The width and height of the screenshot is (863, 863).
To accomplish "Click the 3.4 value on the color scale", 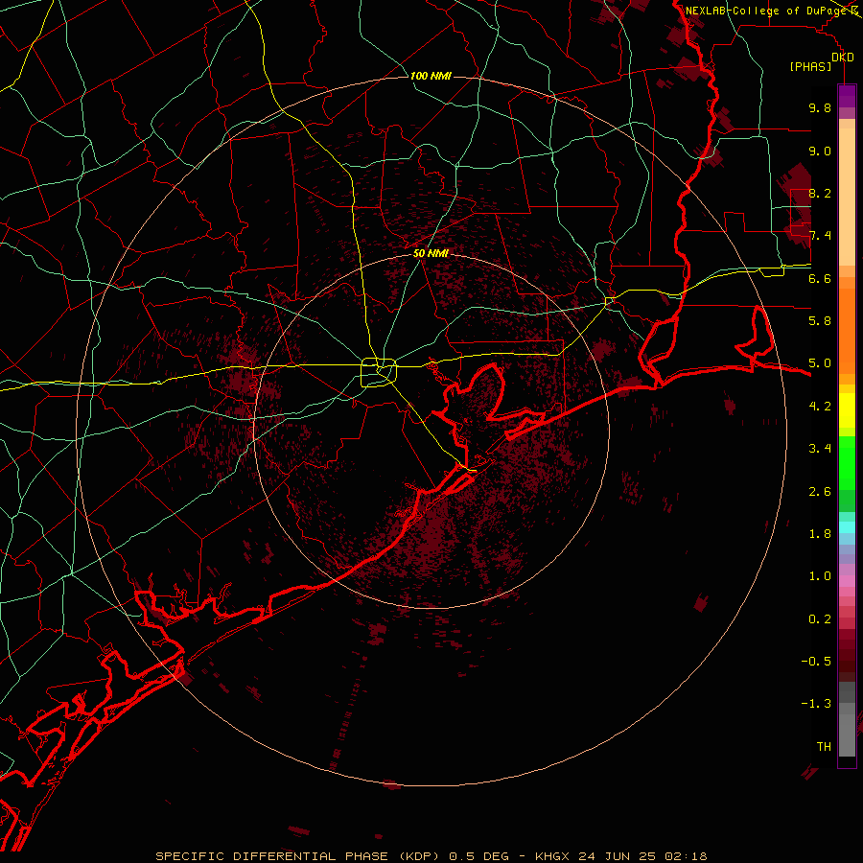I will coord(820,449).
